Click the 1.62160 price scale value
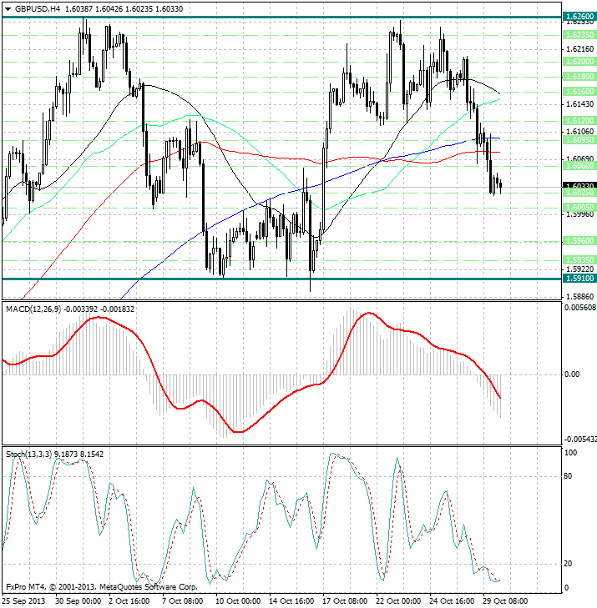Screen dimensions: 597x608 click(x=580, y=49)
